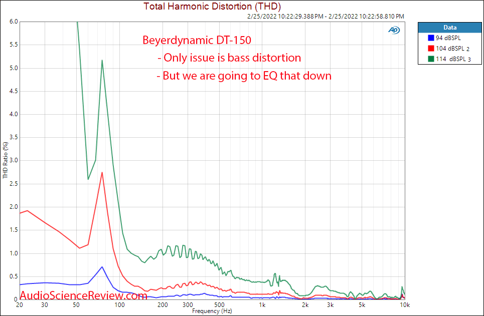Select the '114 dBSPL 3' legend label

click(x=453, y=59)
